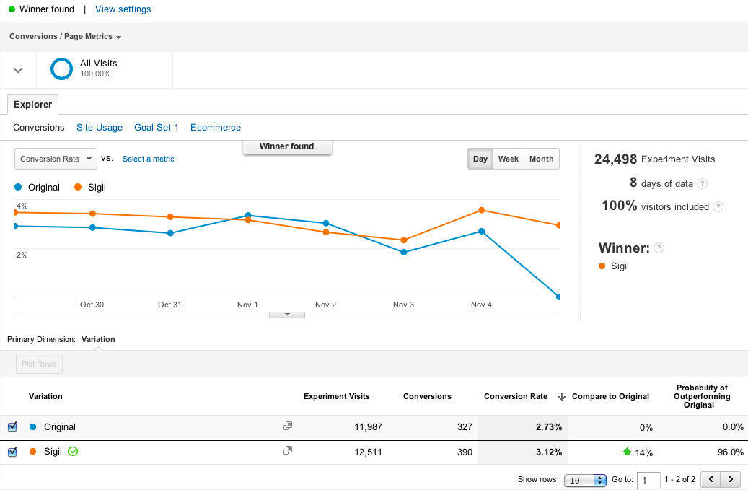748x490 pixels.
Task: Click help icon next to days of data
Action: 703,184
